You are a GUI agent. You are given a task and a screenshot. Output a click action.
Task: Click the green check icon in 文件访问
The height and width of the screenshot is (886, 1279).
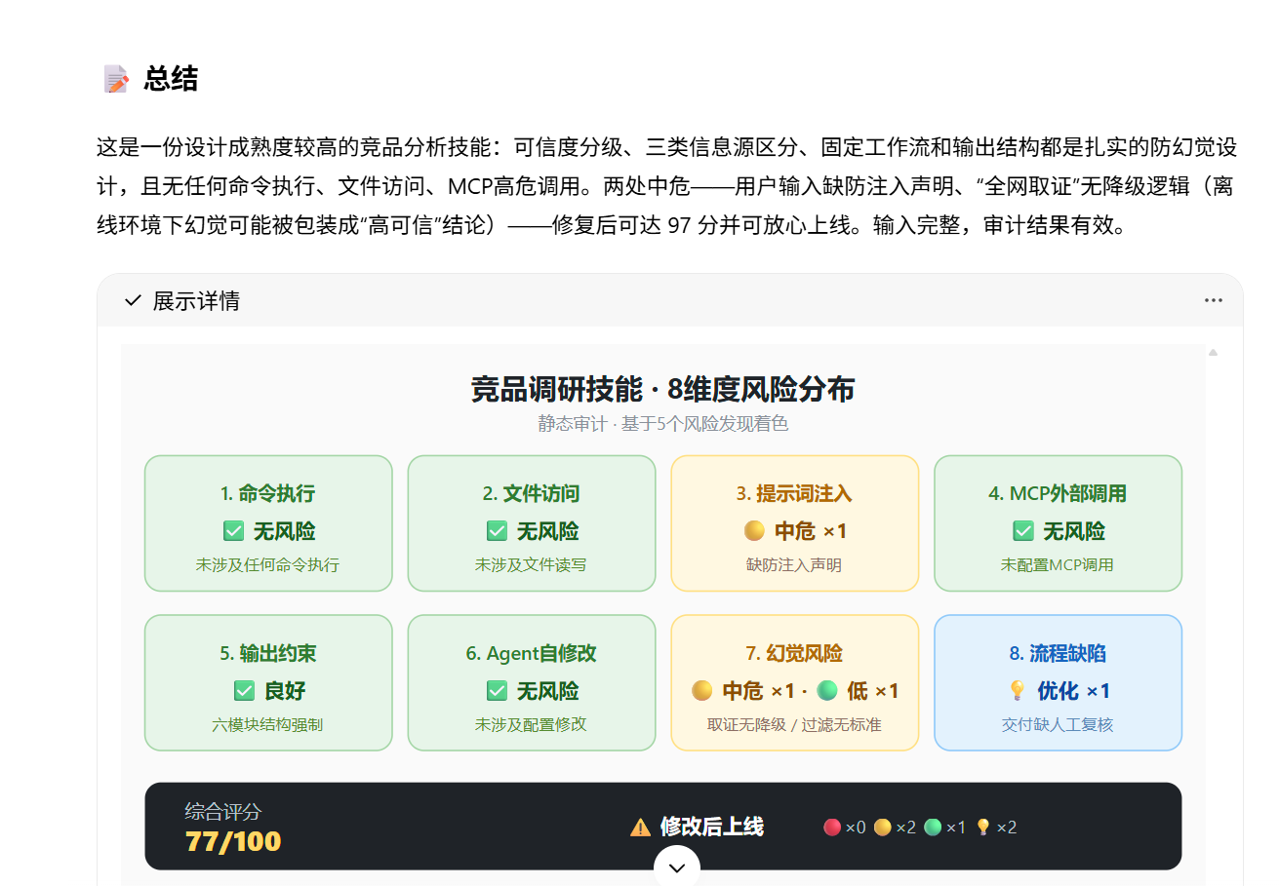point(497,531)
